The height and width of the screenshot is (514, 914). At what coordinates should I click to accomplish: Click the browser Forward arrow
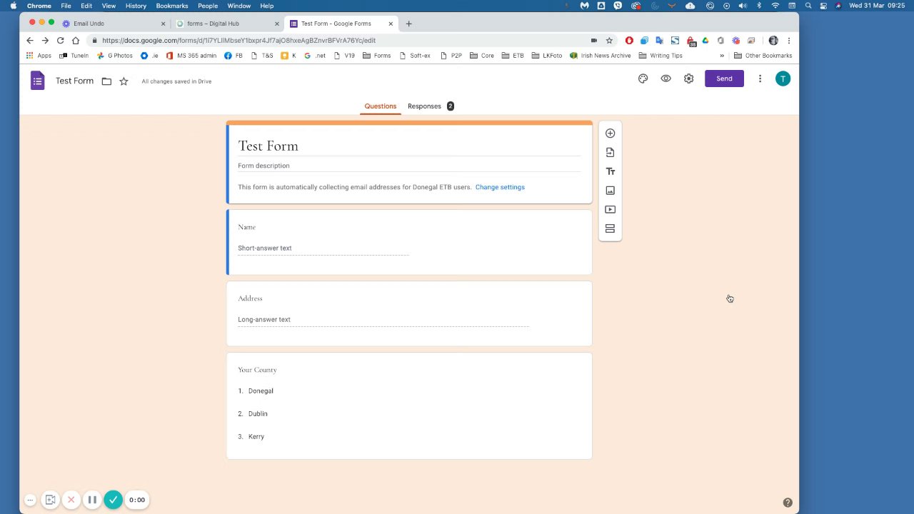45,41
